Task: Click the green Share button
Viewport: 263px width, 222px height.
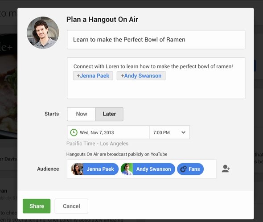Action: 37,206
